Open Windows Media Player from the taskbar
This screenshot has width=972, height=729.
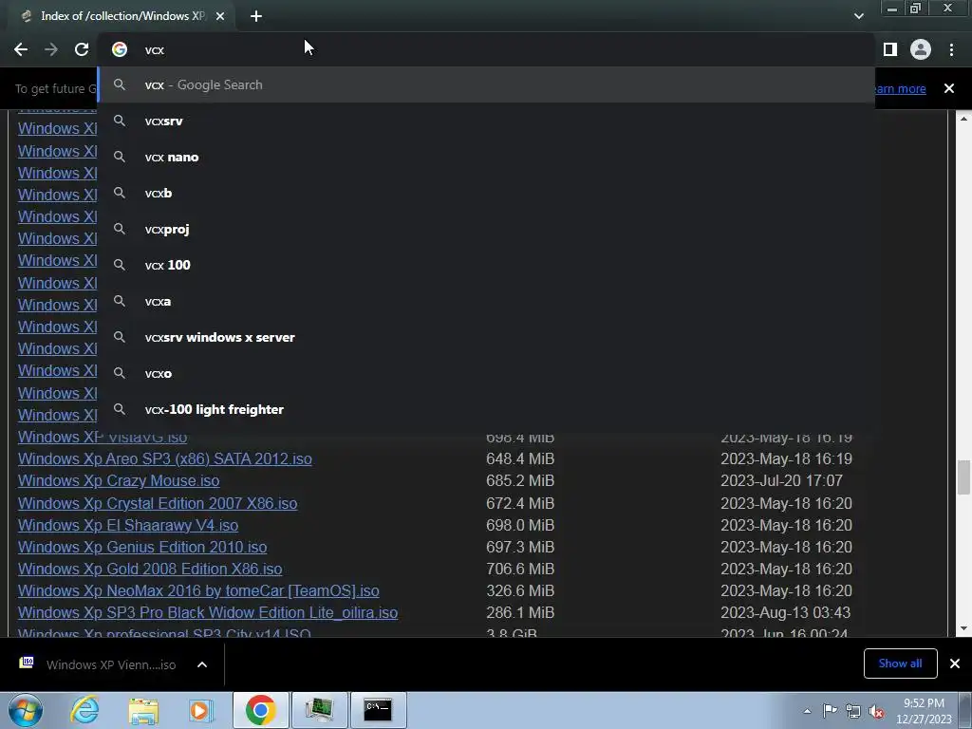coord(200,710)
